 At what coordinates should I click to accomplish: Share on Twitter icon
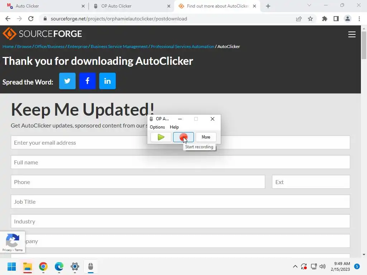67,81
